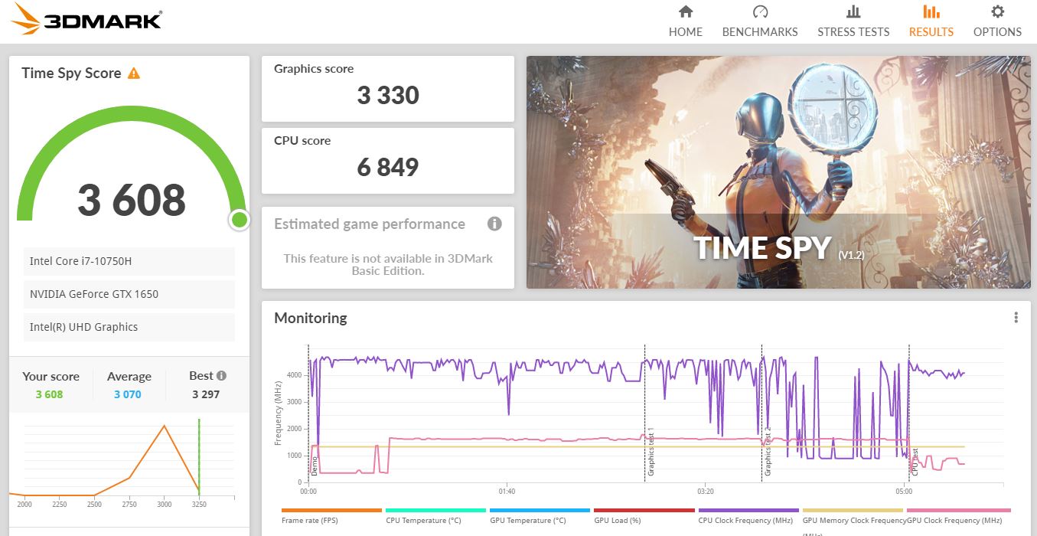Switch to the Benchmarks tab
Screen dimensions: 1037x536
tap(760, 21)
